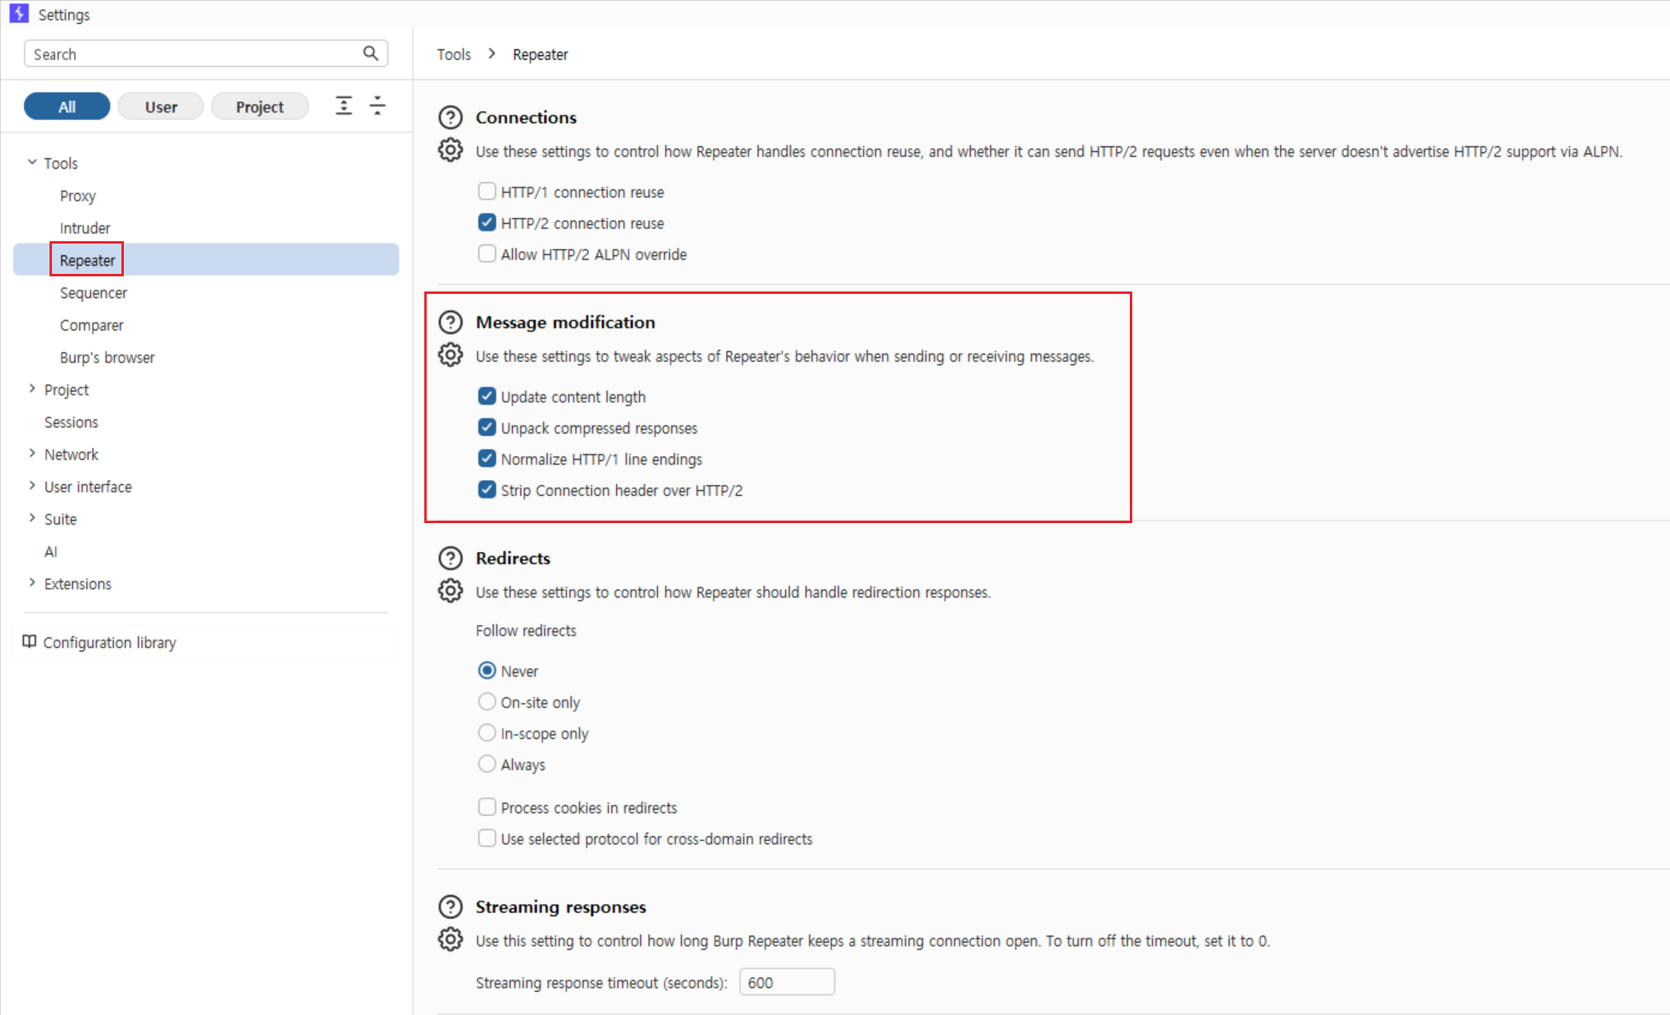Select In-scope only redirect option
The height and width of the screenshot is (1015, 1670).
(487, 732)
